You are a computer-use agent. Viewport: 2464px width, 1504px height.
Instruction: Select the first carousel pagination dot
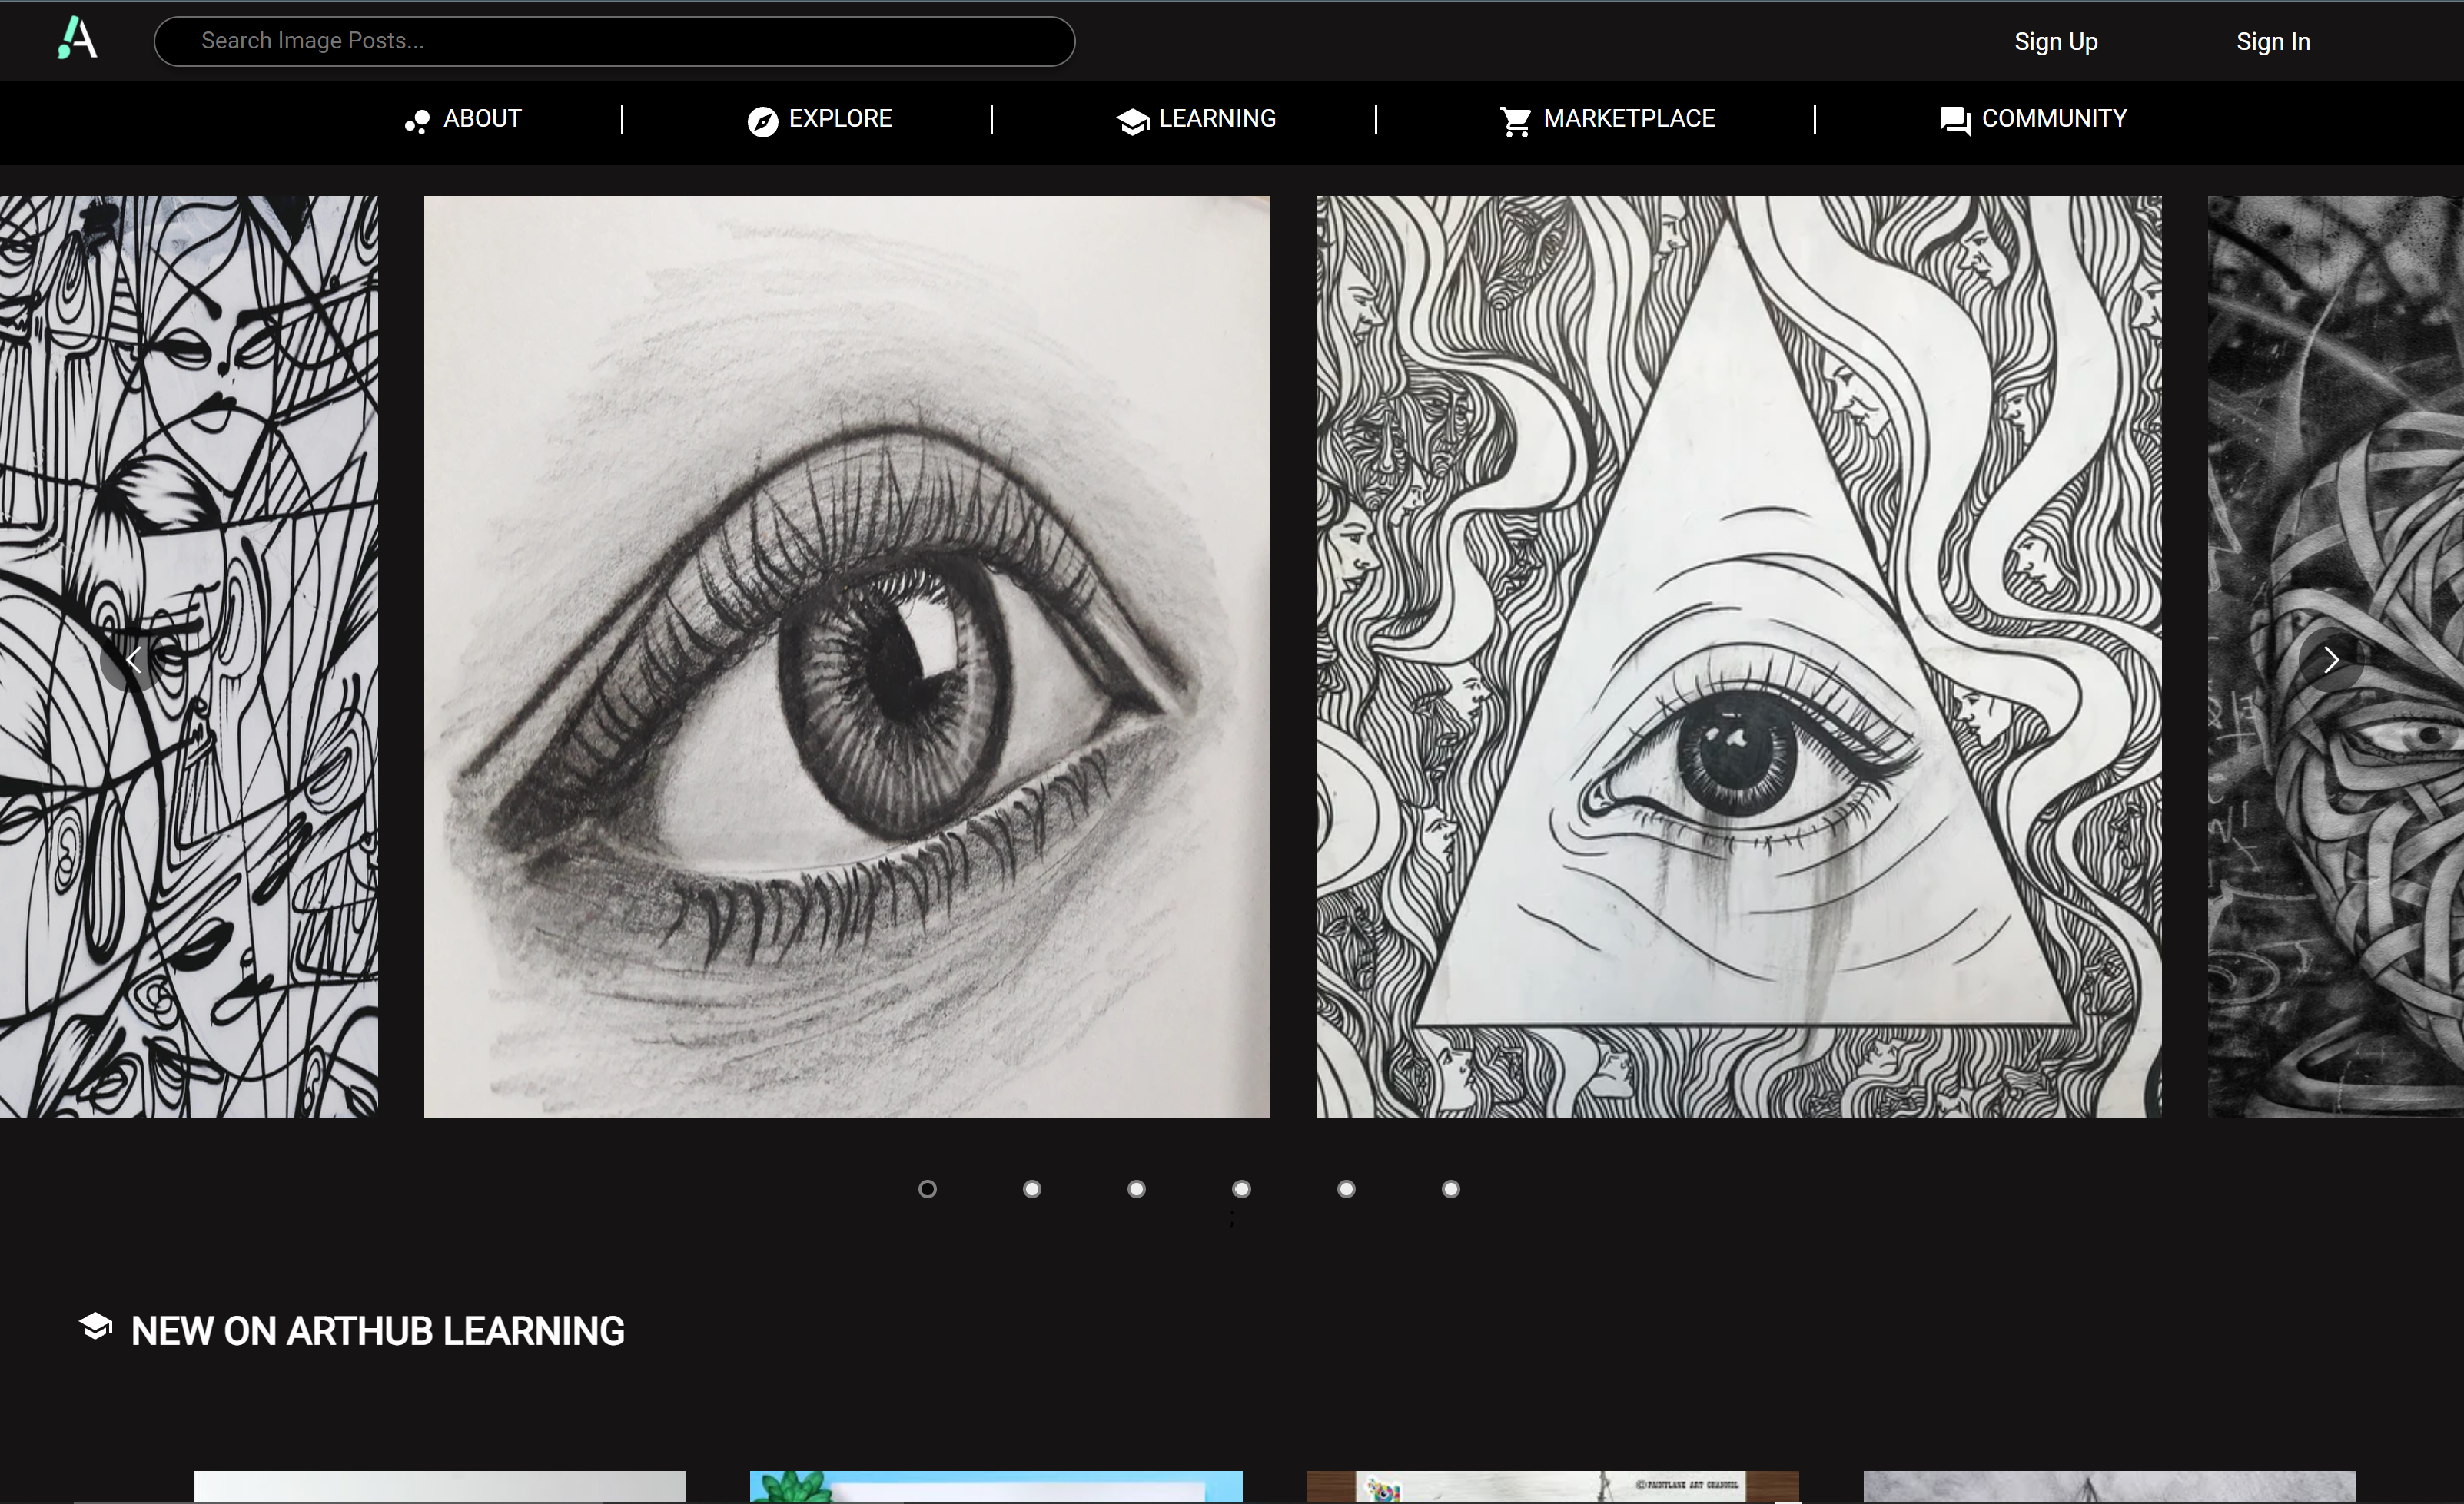click(927, 1188)
